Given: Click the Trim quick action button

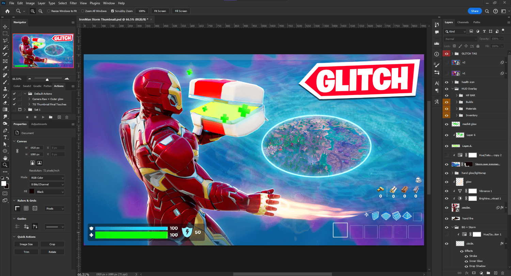Looking at the screenshot, I should point(26,252).
